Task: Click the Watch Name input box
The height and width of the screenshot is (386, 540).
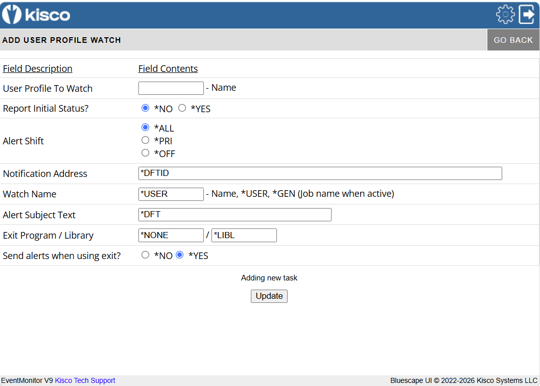Action: point(171,194)
